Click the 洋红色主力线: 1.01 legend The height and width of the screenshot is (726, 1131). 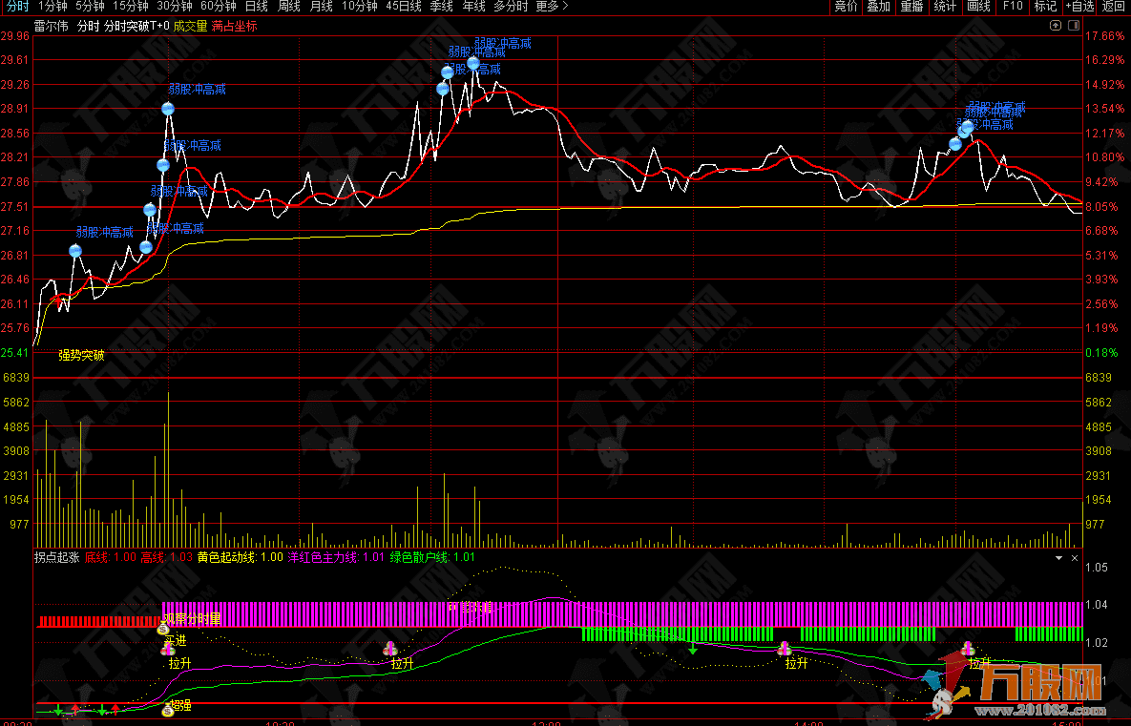click(x=337, y=557)
